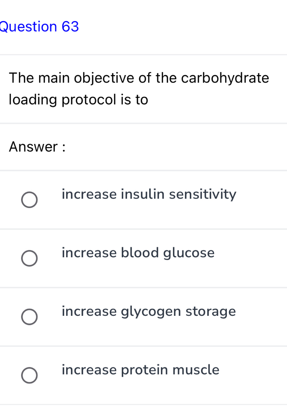Screen dimensions: 287x419
Task: Click the divider area below the question text
Action: click(x=143, y=123)
